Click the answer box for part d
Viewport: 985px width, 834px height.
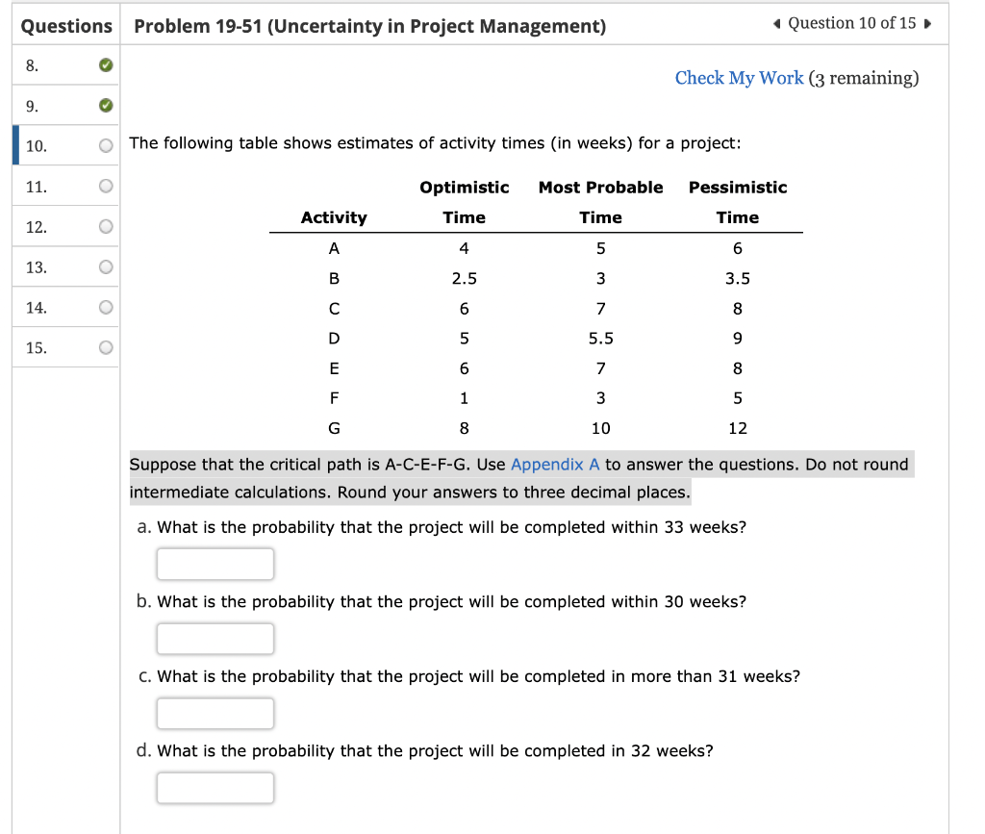215,787
